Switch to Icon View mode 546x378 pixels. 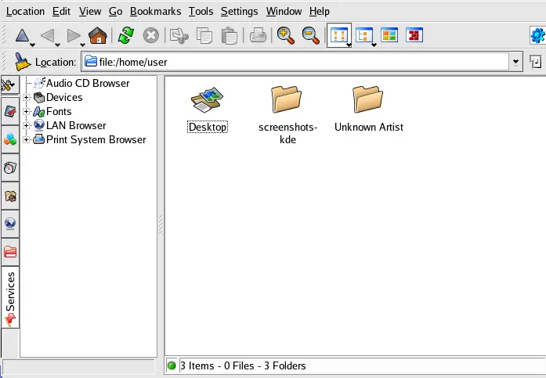point(338,35)
